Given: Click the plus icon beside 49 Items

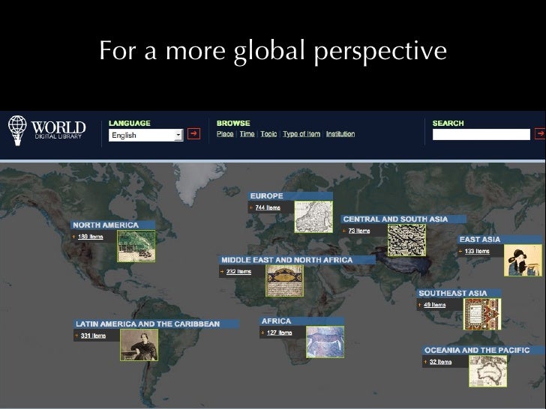Looking at the screenshot, I should 419,305.
